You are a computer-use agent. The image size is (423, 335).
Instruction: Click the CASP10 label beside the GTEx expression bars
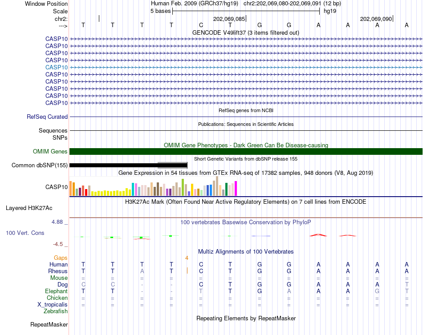[57, 187]
